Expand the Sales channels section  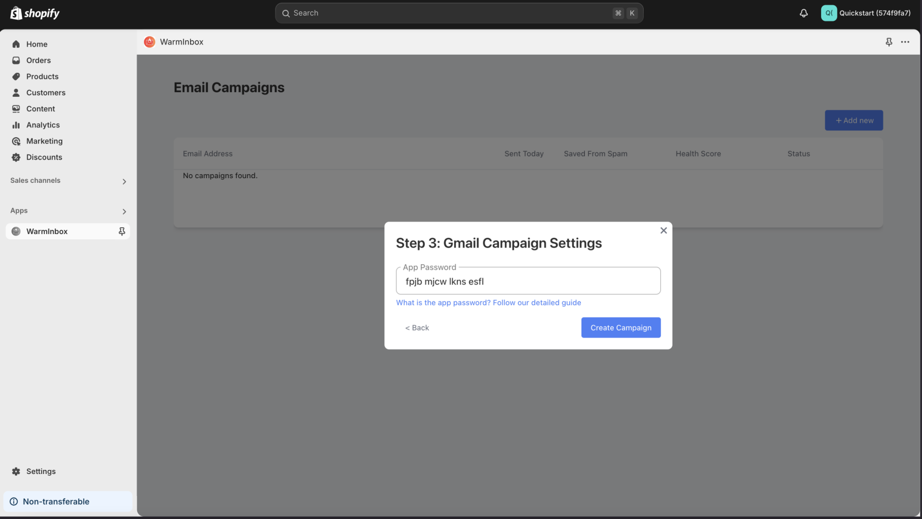124,181
